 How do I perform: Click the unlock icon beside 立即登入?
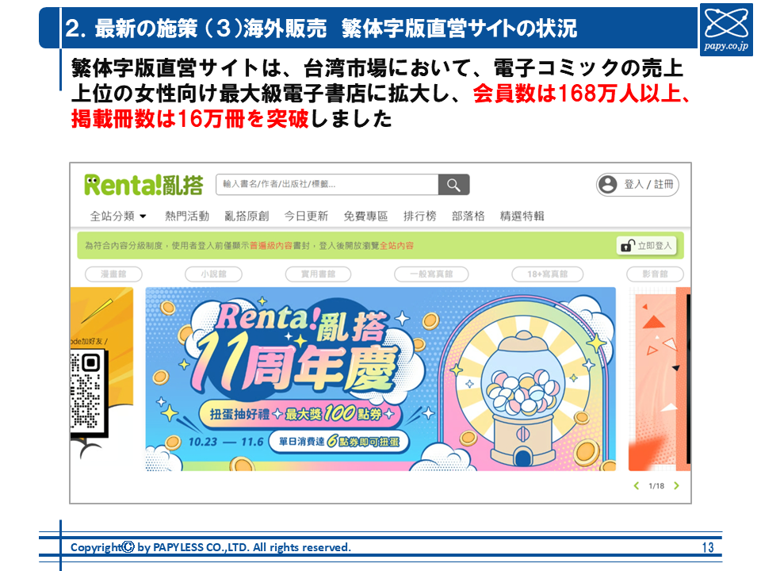628,246
